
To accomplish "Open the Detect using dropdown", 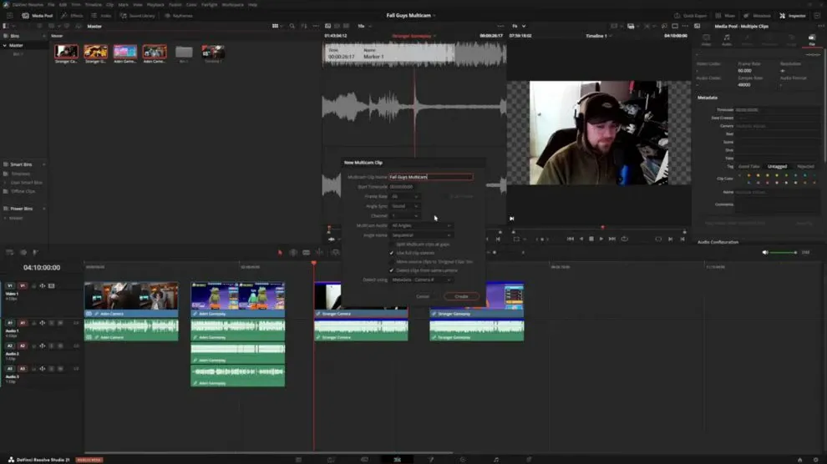I will pos(421,280).
